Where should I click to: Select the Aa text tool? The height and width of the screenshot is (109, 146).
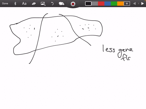click(x=24, y=4)
